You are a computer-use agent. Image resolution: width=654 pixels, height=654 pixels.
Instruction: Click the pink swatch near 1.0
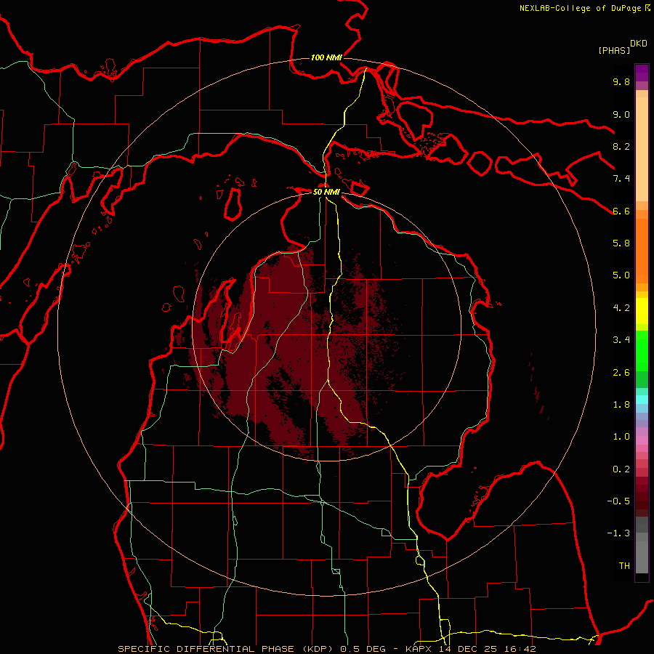[x=642, y=440]
